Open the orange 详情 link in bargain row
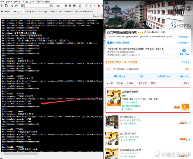Screen dimensions: 193x159 (x=188, y=69)
